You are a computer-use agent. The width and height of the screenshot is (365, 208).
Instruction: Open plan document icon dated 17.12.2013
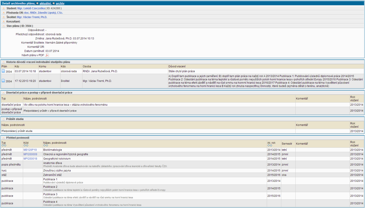click(x=3, y=81)
